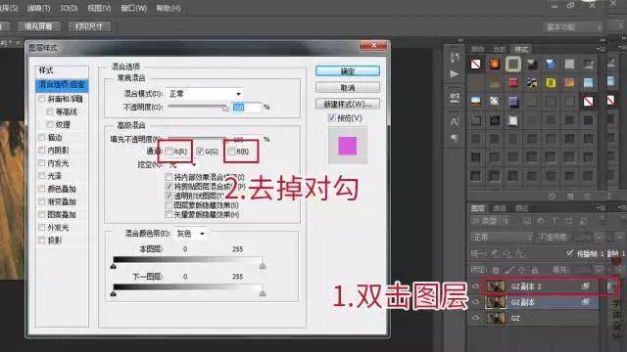Click the 取消 cancel button

[348, 87]
